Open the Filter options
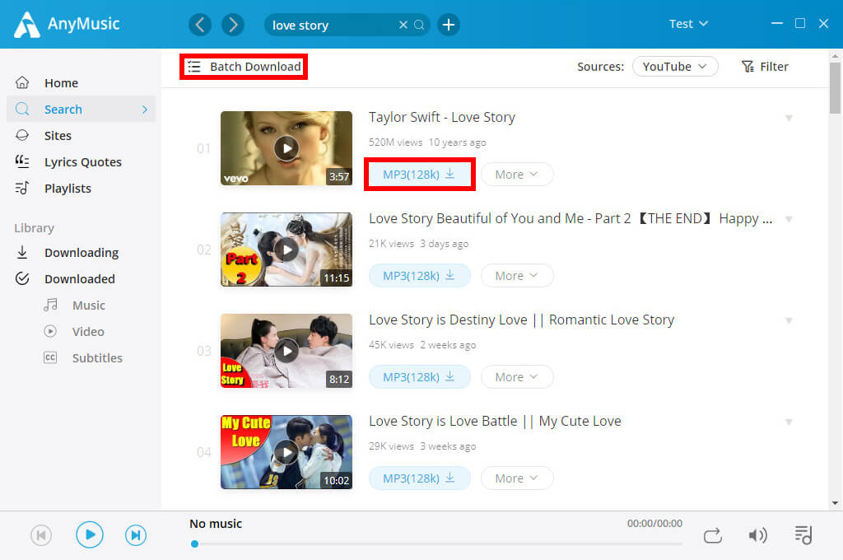Screen dimensions: 843x560 765,67
